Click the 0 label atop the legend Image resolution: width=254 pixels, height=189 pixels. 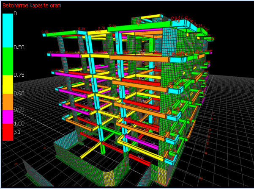15,14
